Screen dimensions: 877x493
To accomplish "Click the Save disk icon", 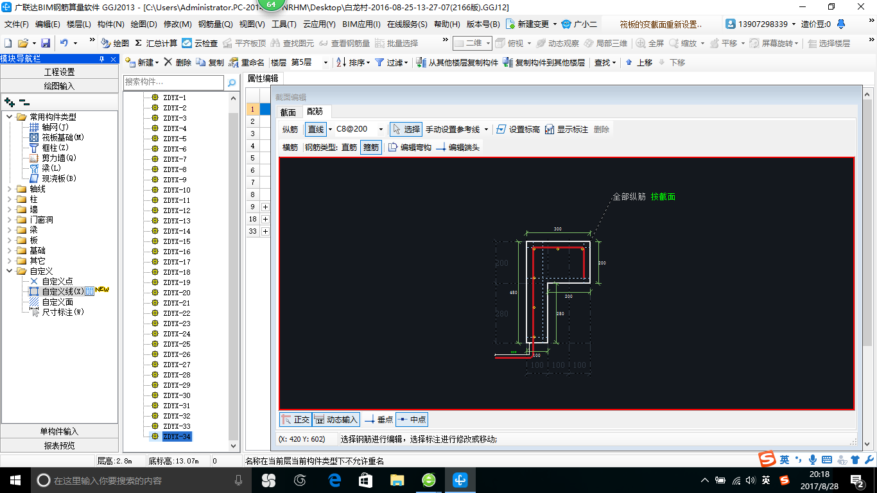I will pyautogui.click(x=46, y=43).
